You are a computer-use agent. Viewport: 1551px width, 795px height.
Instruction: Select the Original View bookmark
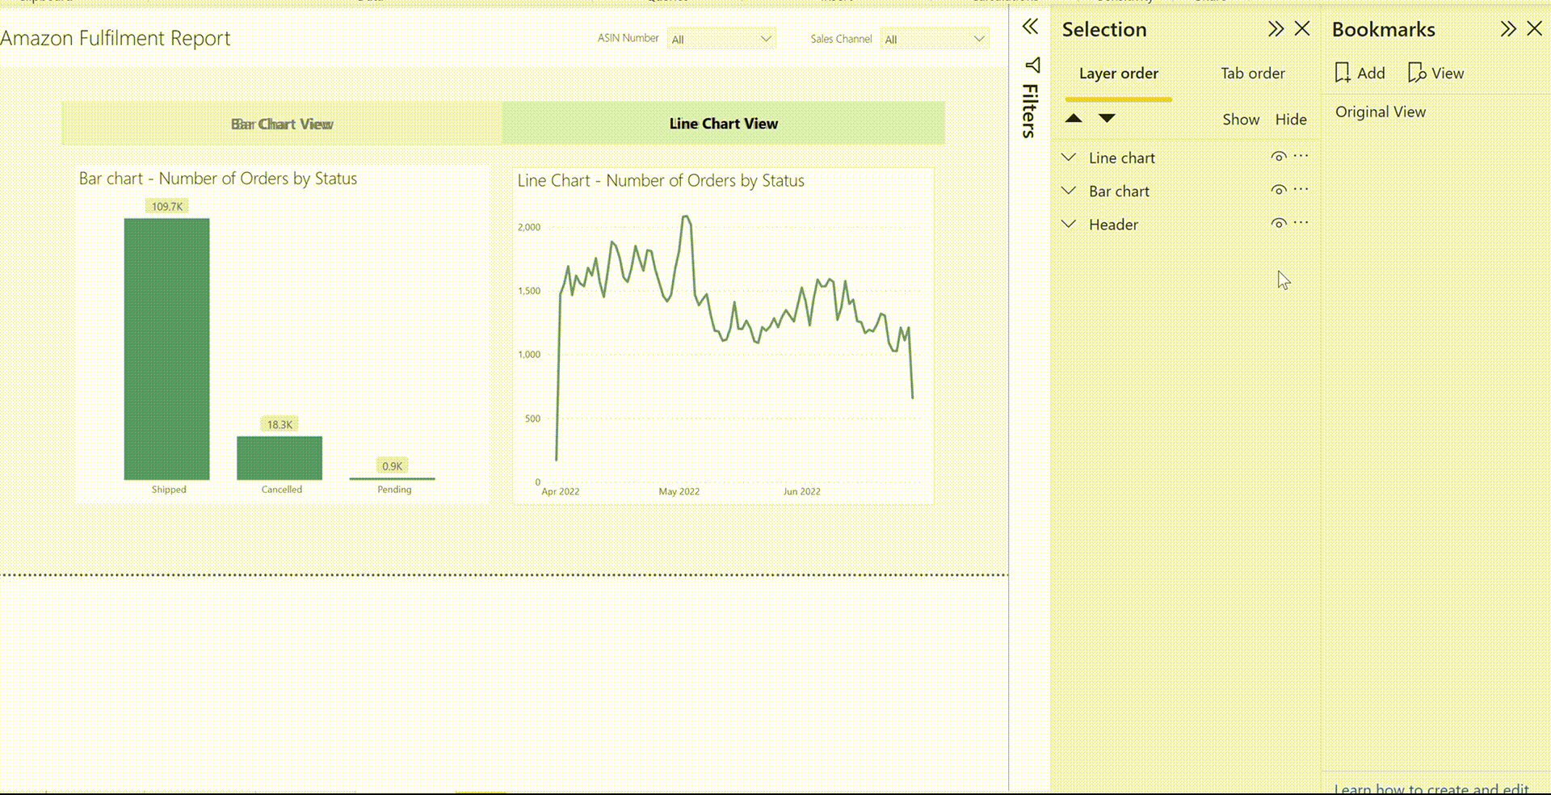pyautogui.click(x=1380, y=111)
